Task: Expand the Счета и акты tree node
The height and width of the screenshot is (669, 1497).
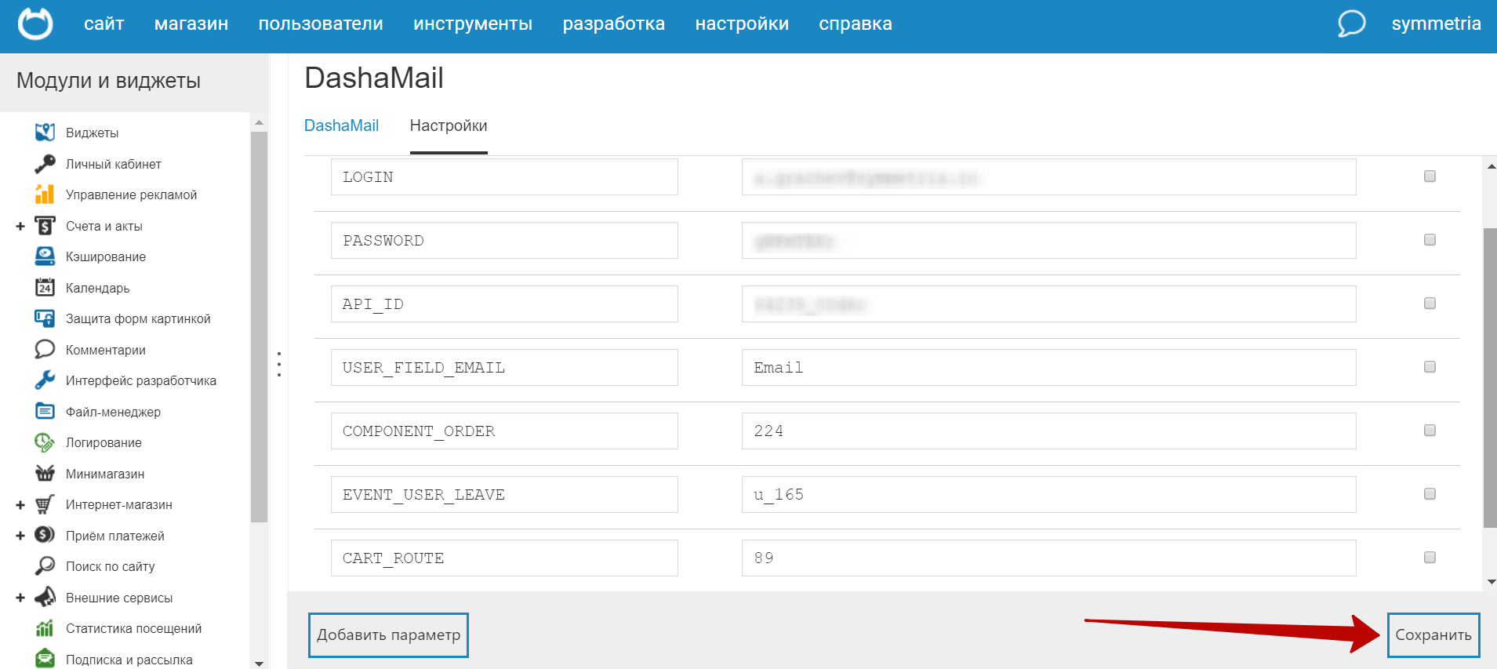Action: click(x=20, y=227)
